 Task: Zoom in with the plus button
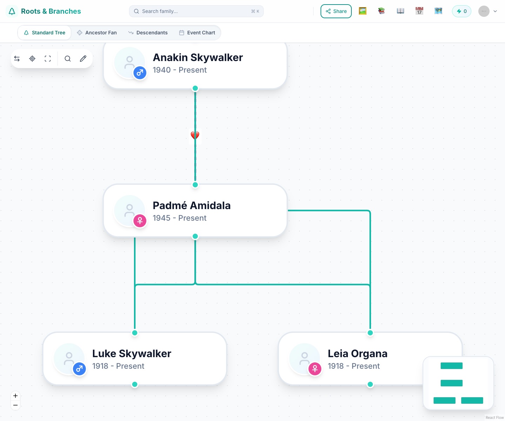(x=15, y=396)
